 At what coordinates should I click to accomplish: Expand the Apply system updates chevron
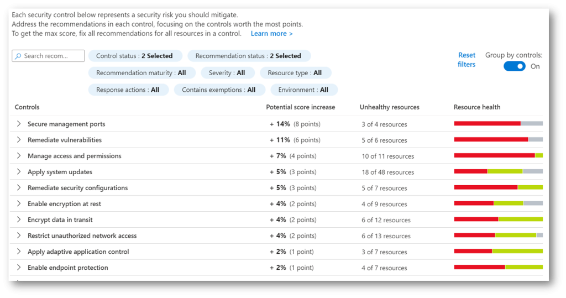click(x=19, y=171)
